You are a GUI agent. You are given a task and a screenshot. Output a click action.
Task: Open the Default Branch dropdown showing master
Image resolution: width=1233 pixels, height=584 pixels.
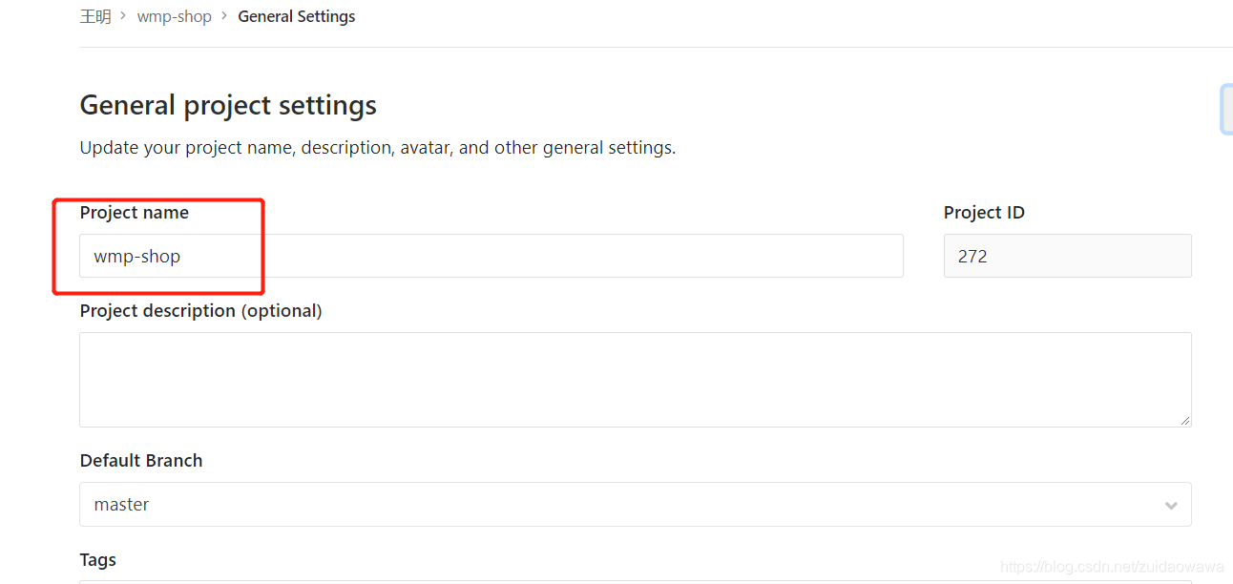pos(636,504)
